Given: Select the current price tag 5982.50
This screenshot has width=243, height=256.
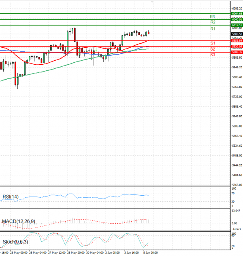Looking at the screenshot, I should [x=237, y=34].
